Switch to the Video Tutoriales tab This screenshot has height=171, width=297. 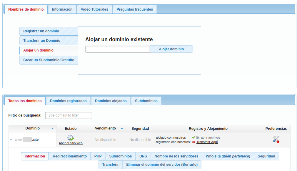coord(94,9)
